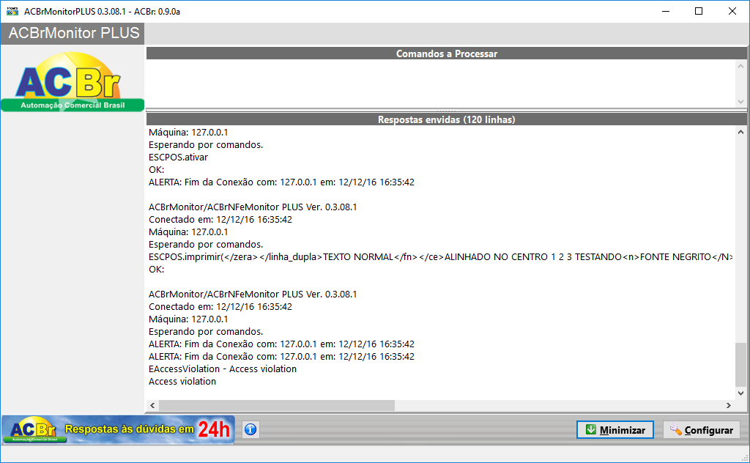Open the Configurar settings button
Screen dimensions: 750x463
[x=701, y=430]
